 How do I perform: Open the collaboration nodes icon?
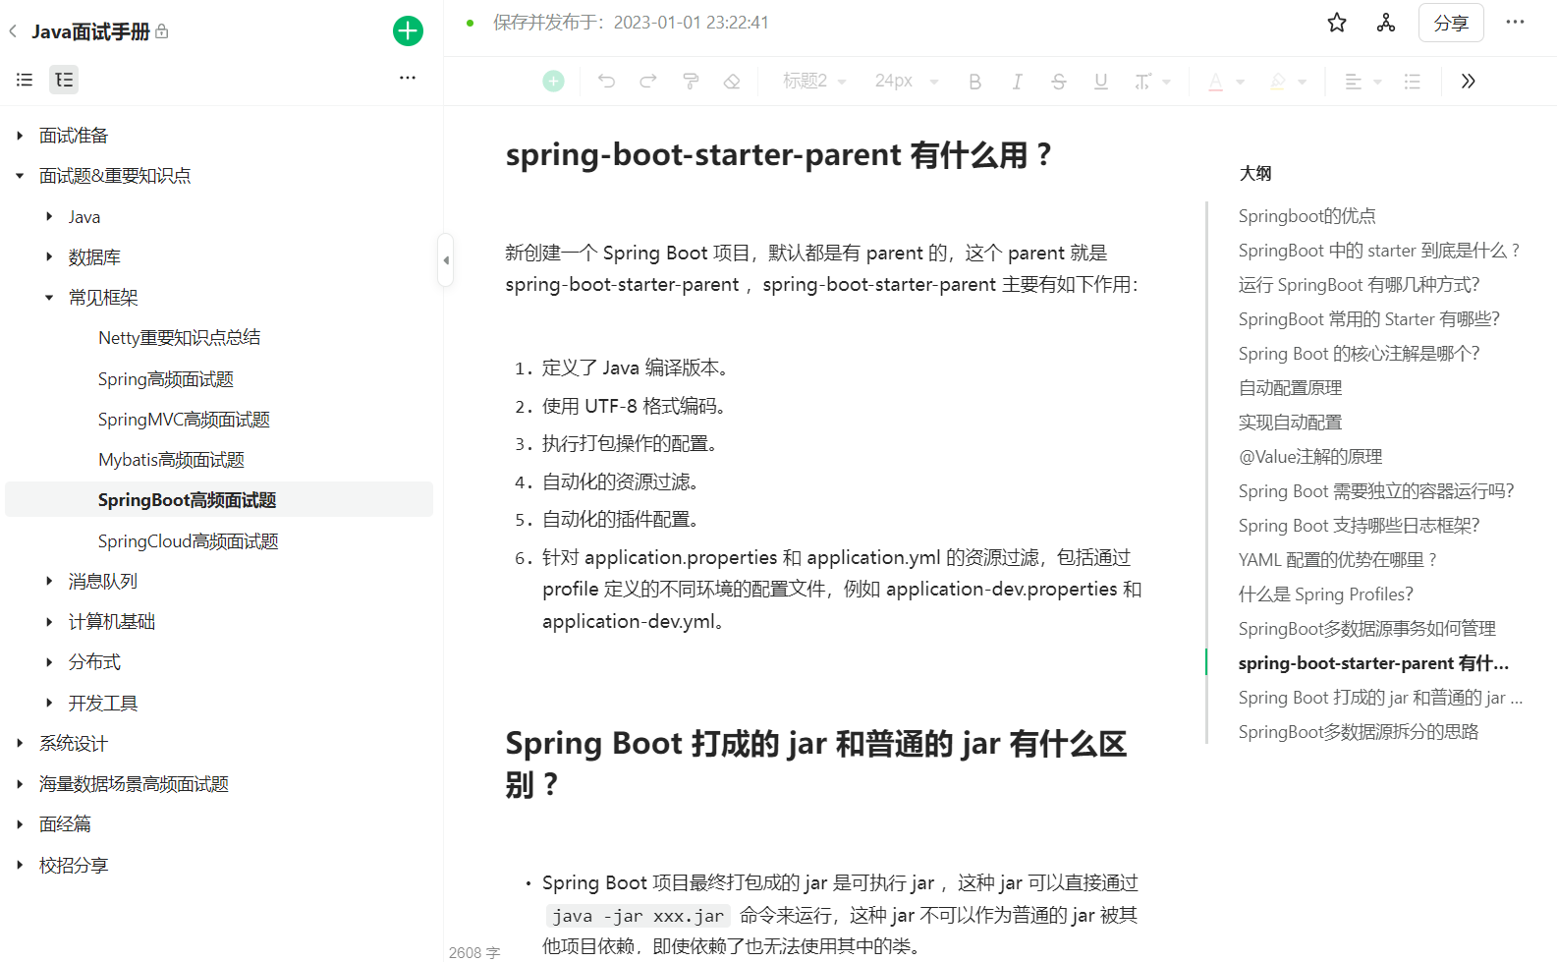coord(1386,23)
